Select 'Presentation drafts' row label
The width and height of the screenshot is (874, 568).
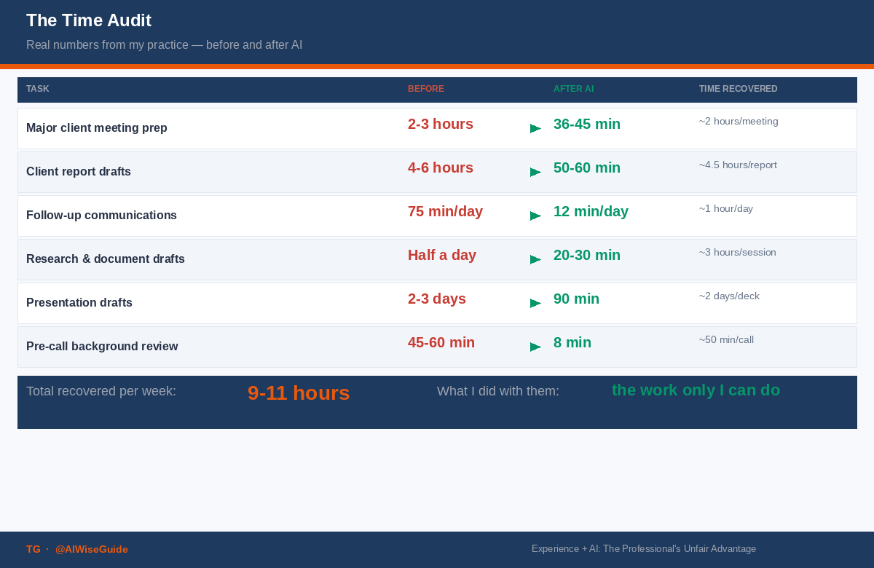coord(79,303)
